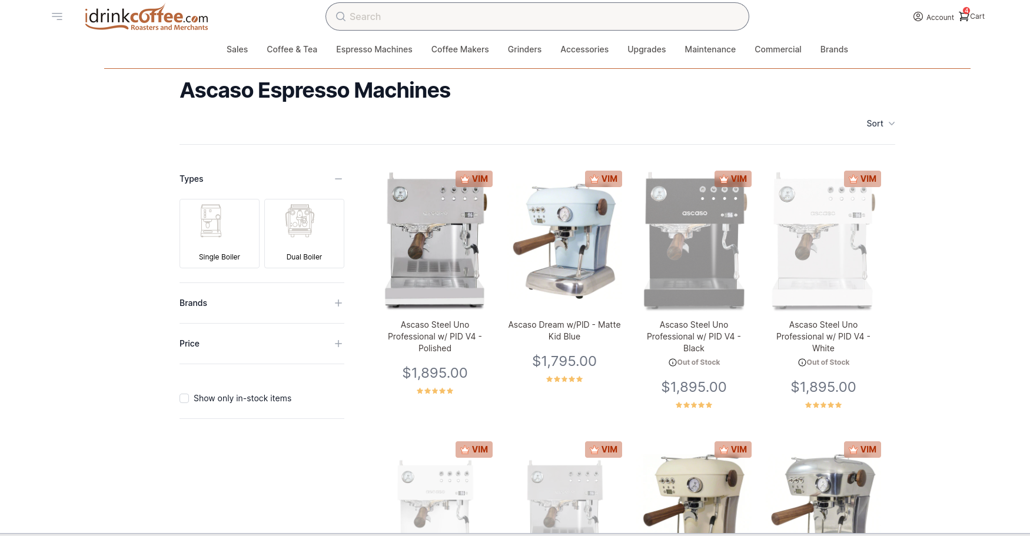
Task: Collapse the Types filter section
Action: click(338, 179)
